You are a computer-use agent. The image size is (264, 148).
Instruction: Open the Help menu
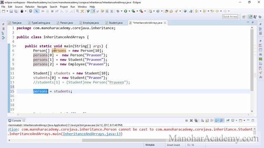click(92, 7)
